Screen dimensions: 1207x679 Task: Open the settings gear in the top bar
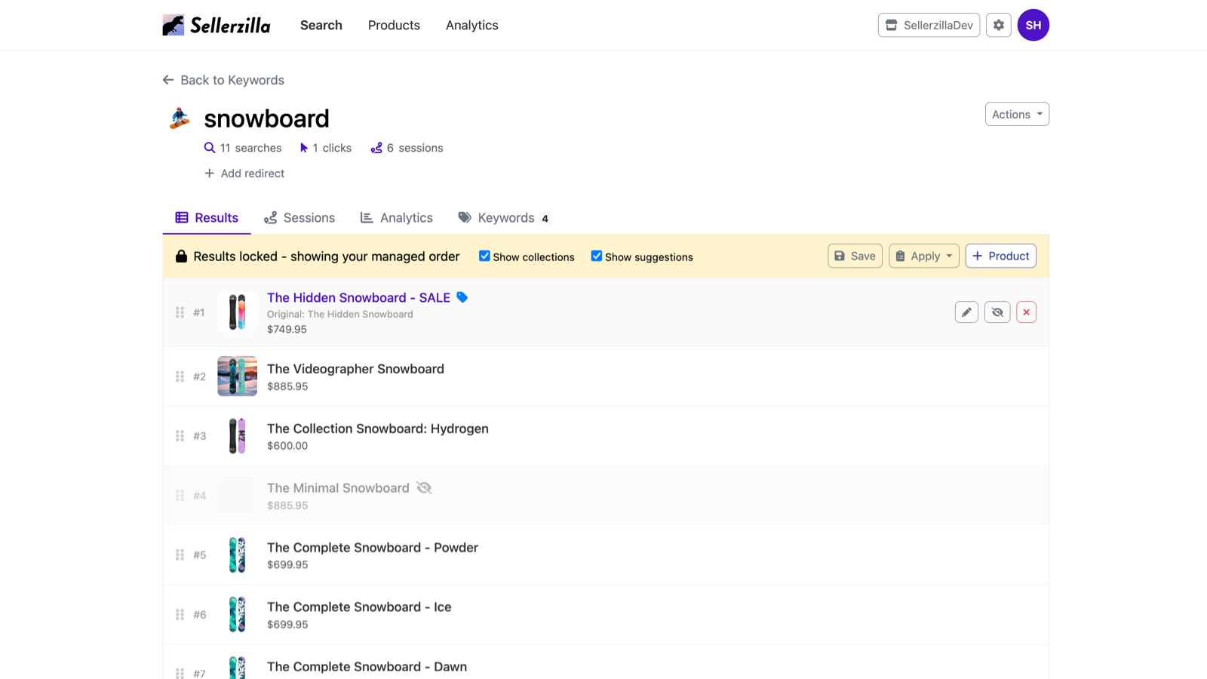tap(998, 24)
